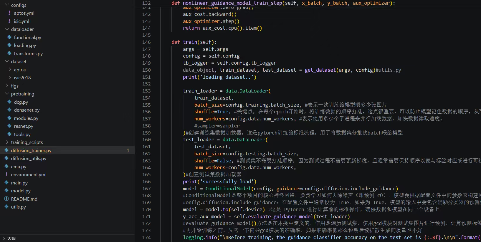Expand the 大纲 outline section
The width and height of the screenshot is (481, 242).
click(x=4, y=238)
